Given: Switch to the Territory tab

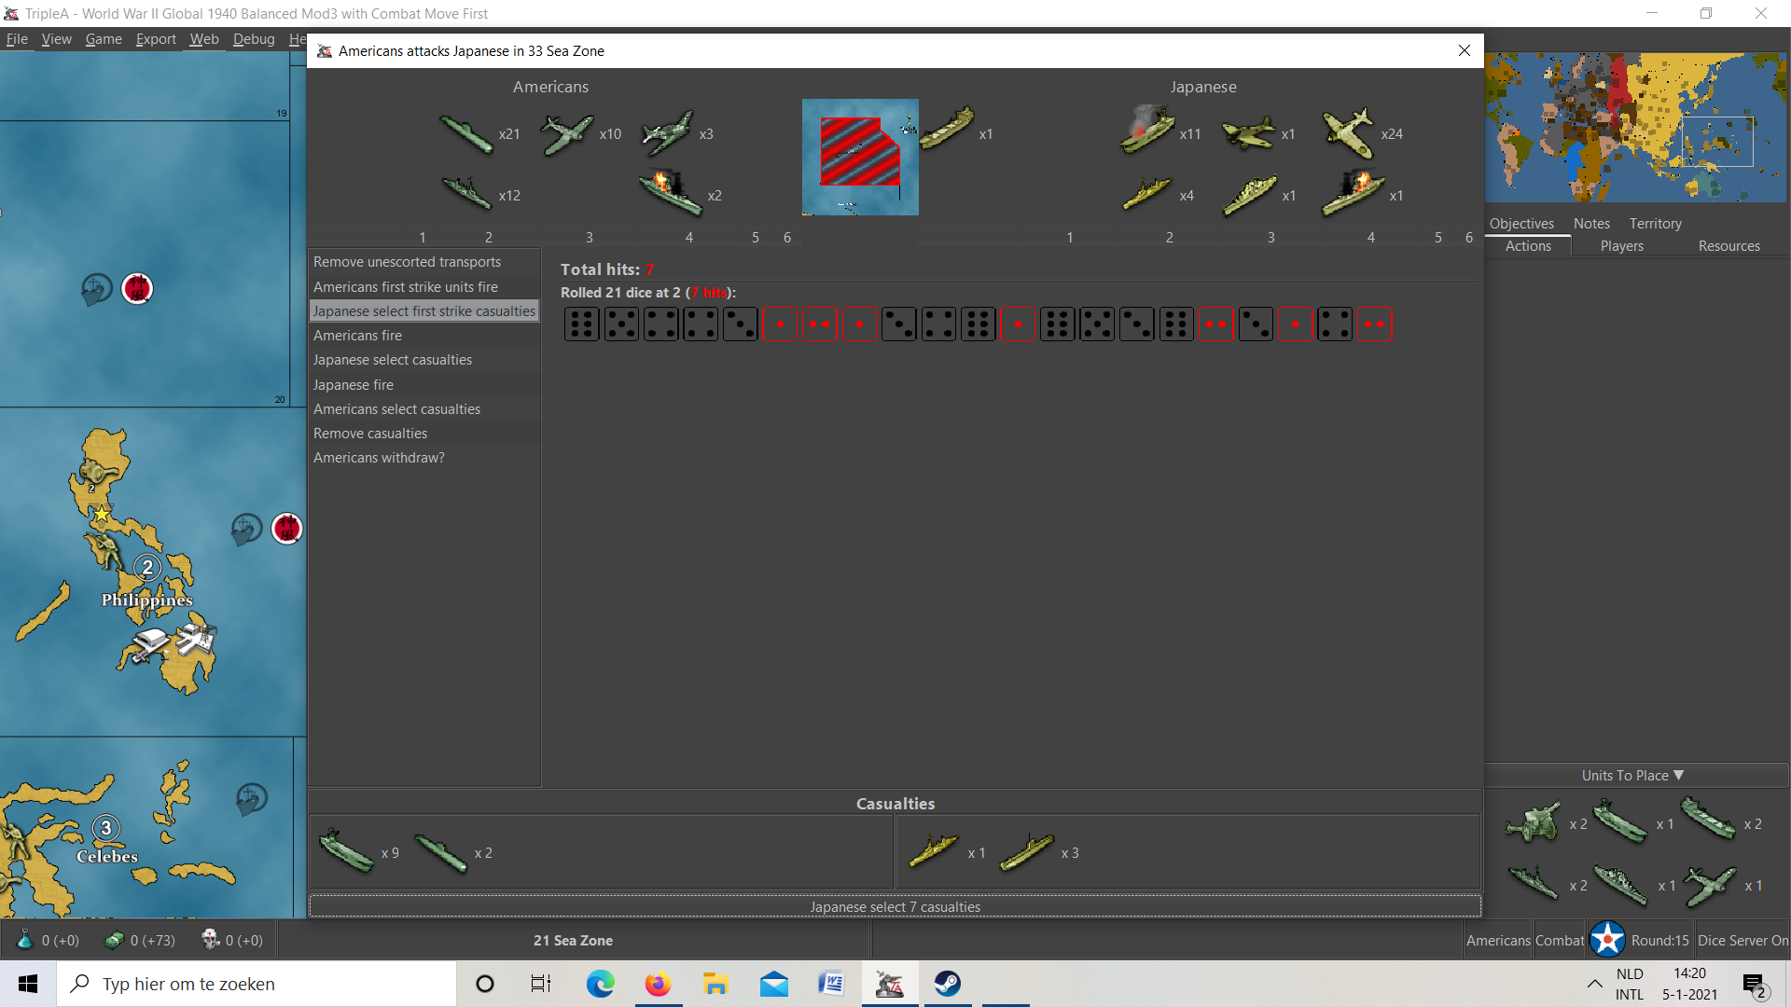Looking at the screenshot, I should [1655, 224].
